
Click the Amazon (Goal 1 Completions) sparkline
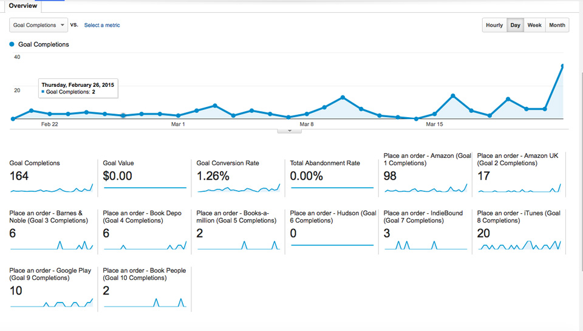click(426, 188)
